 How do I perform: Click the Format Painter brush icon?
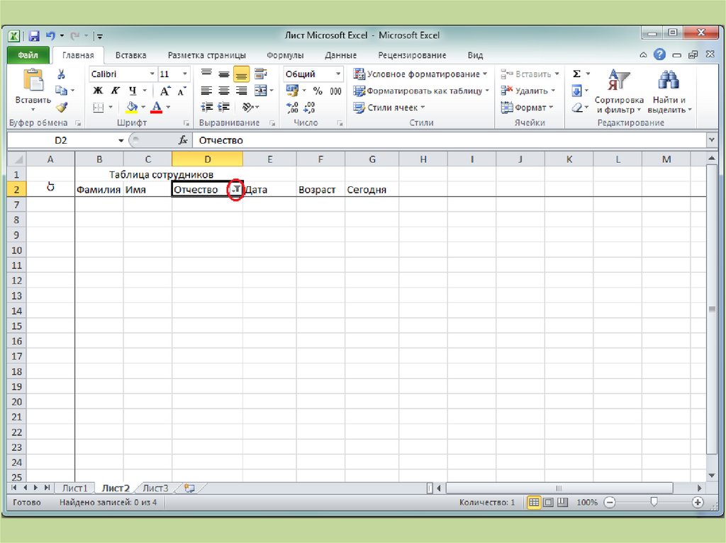61,107
